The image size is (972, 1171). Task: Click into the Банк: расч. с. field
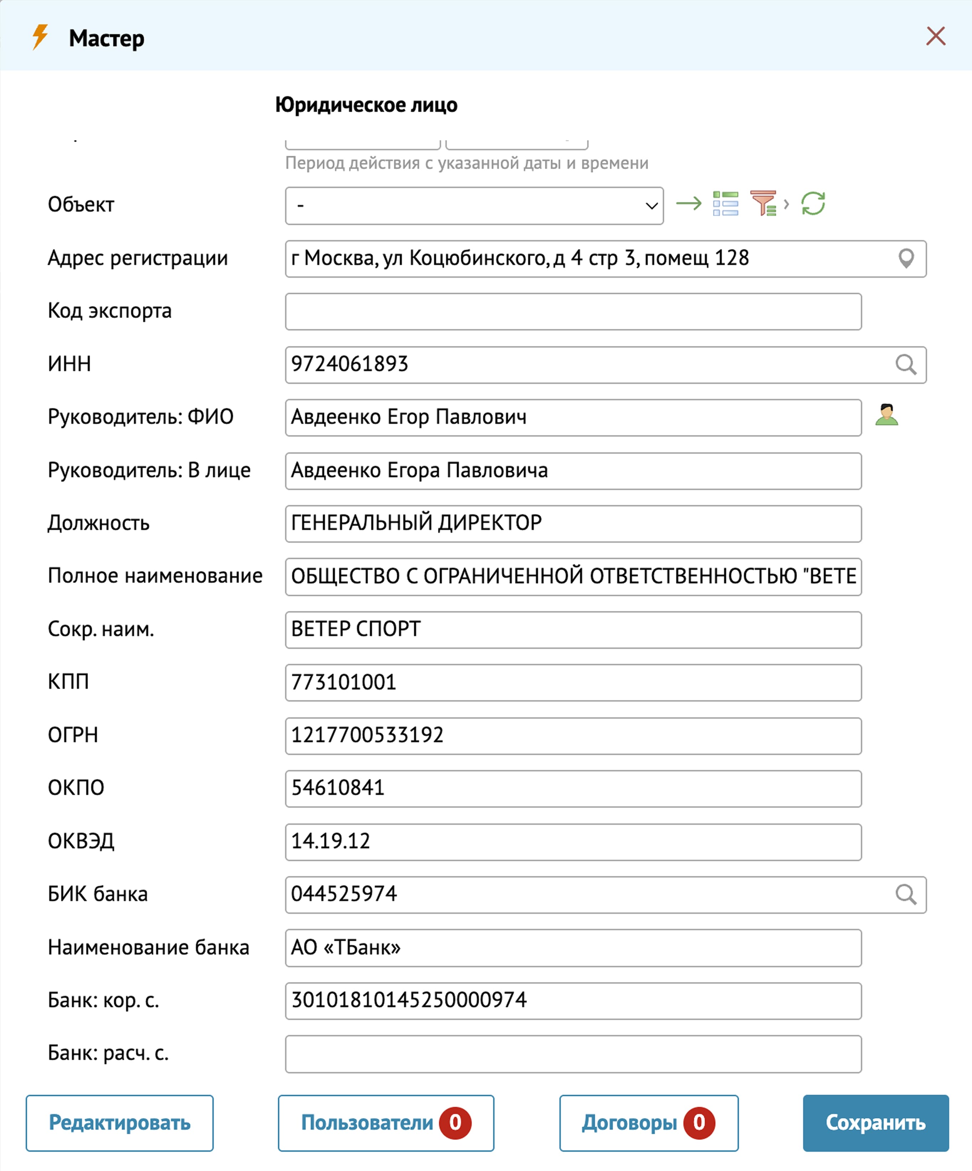tap(573, 1054)
